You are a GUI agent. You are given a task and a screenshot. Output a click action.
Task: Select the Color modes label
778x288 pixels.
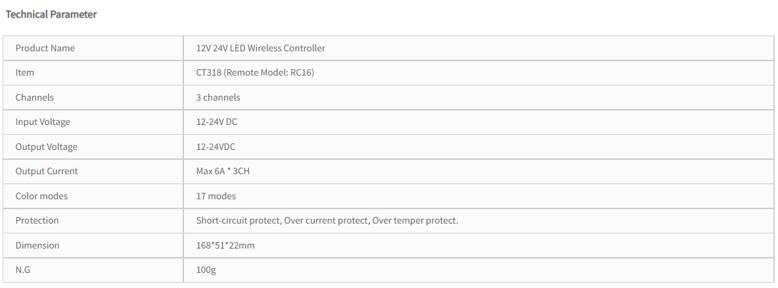click(41, 196)
